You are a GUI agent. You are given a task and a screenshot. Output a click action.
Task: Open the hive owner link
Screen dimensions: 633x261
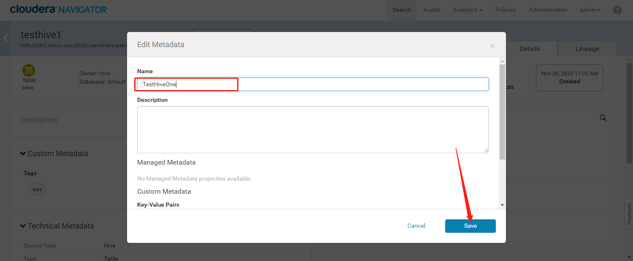104,73
